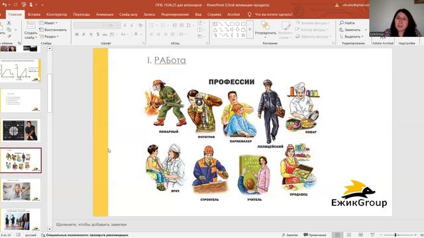Undo the last action in Quick Access toolbar
This screenshot has height=238, width=424.
[x=5, y=5]
